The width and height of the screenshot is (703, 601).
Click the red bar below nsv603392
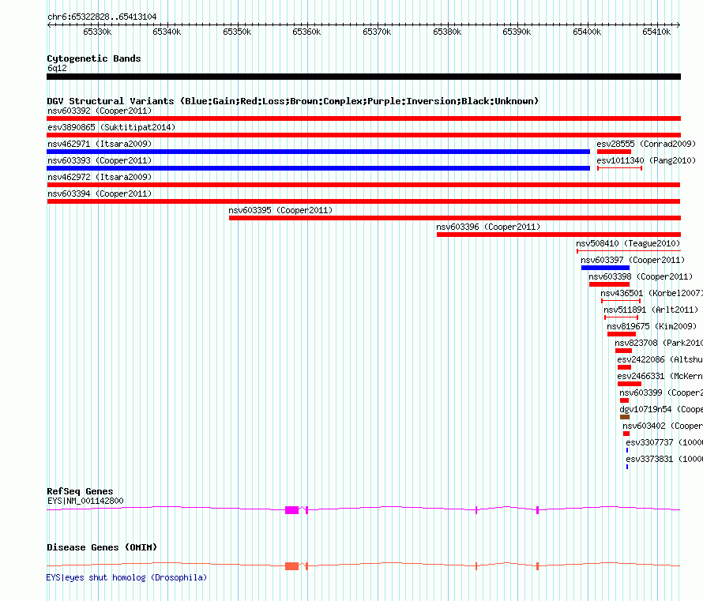tap(363, 118)
